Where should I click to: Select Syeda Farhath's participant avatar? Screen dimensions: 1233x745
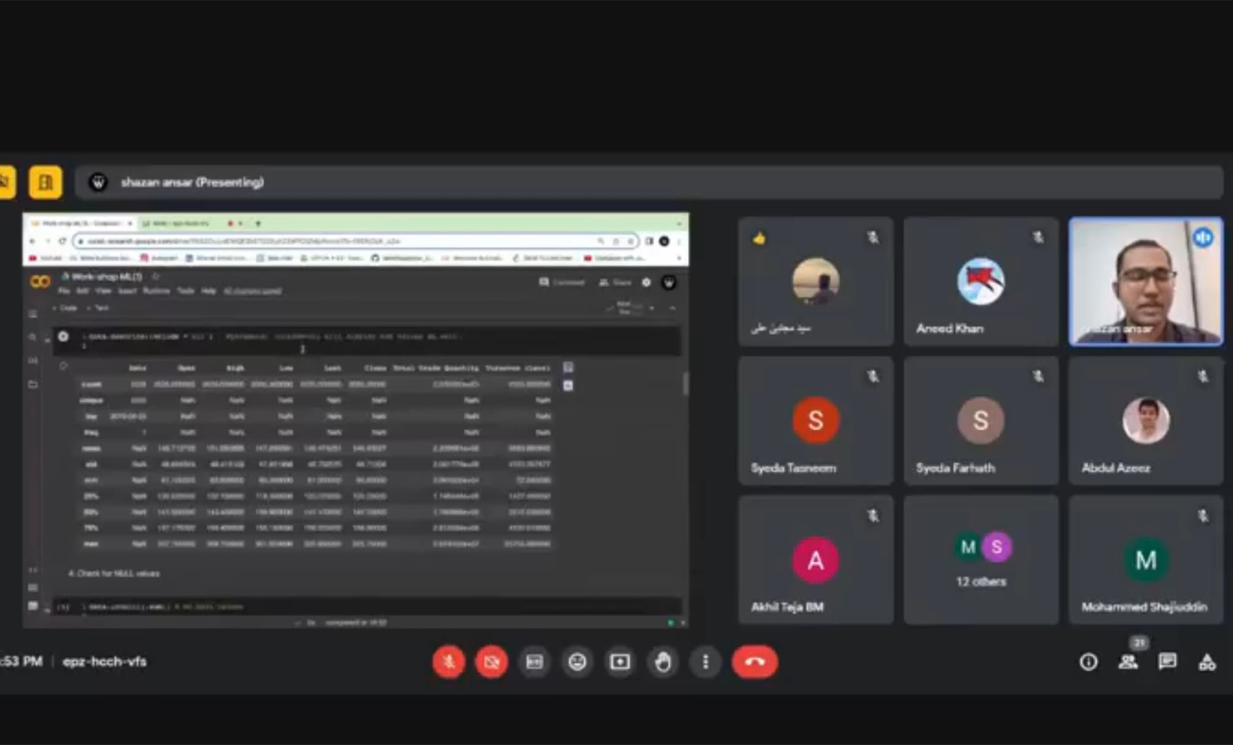(x=981, y=420)
